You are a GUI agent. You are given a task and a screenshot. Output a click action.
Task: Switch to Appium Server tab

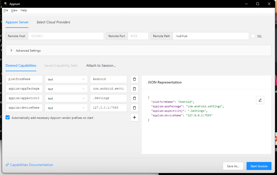[x=17, y=22]
